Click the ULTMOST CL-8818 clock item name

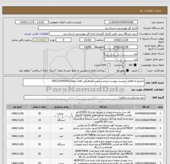[103, 128]
